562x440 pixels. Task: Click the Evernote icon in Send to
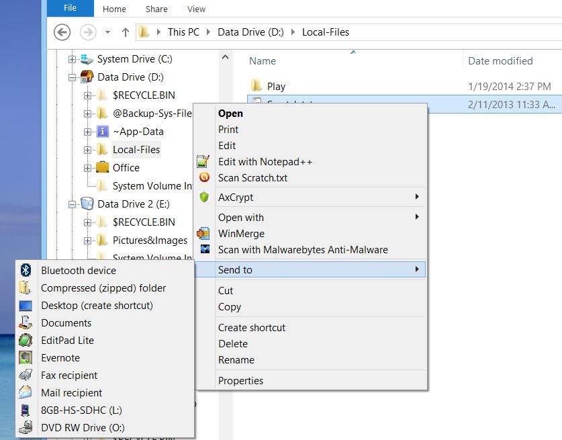click(26, 358)
